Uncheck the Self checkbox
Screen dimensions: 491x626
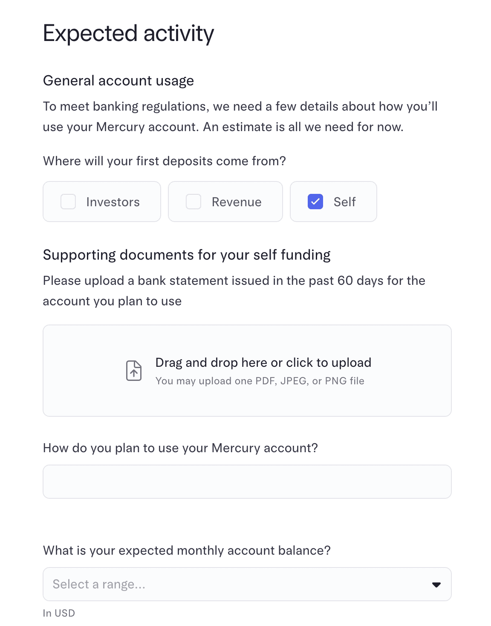[315, 202]
